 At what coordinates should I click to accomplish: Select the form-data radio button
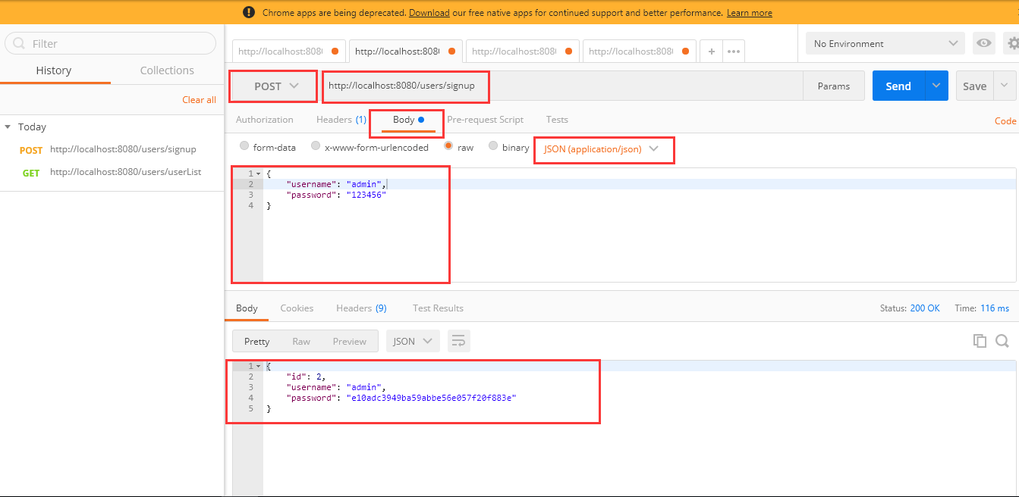[x=244, y=147]
